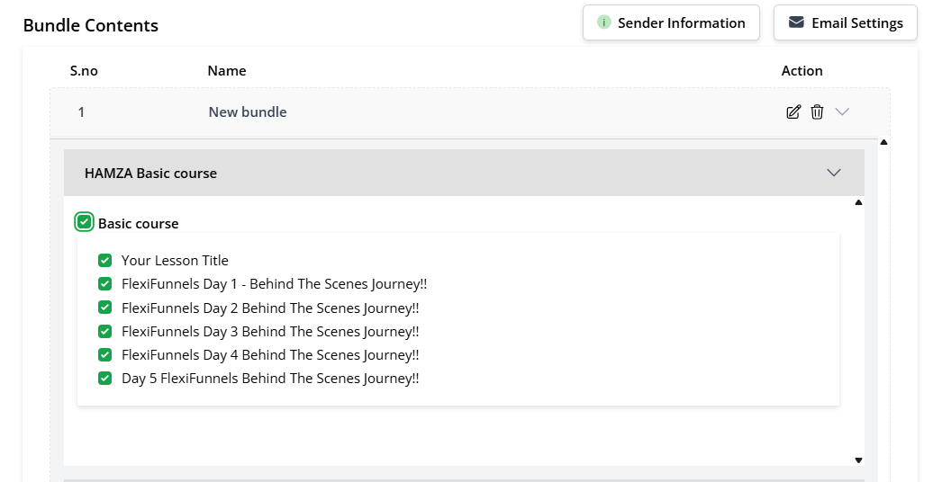Click the HAMZA Basic course header title

tap(150, 173)
